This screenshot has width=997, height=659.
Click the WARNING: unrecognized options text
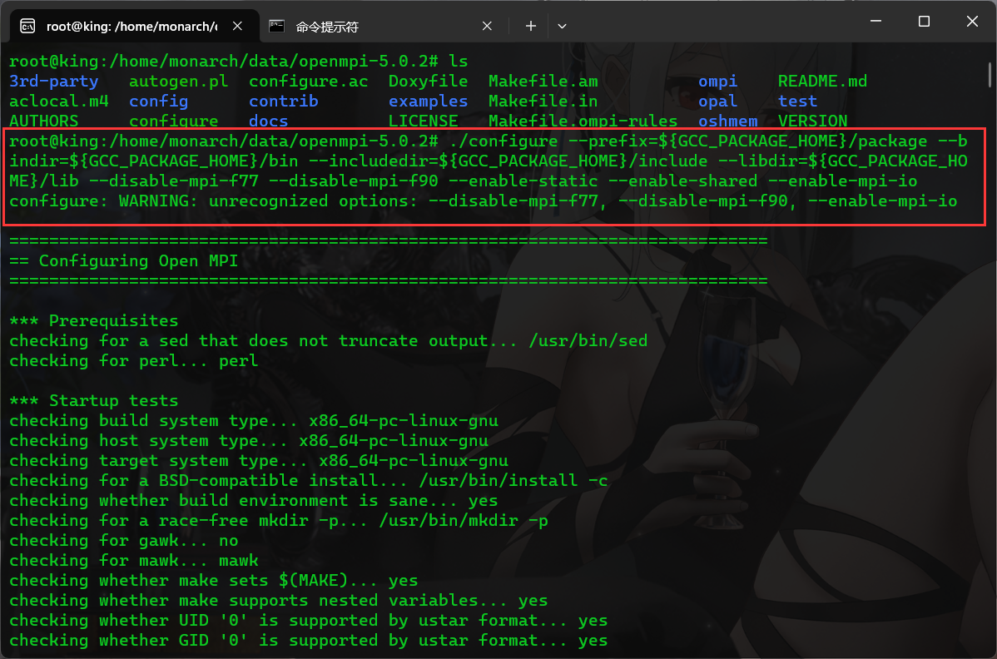pos(268,201)
